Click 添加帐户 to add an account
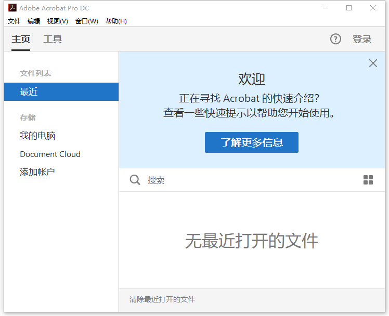Viewport: 389px width, 316px height. pos(37,172)
